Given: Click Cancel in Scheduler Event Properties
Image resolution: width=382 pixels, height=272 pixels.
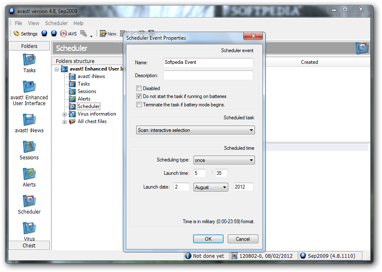Looking at the screenshot, I should coord(243,239).
